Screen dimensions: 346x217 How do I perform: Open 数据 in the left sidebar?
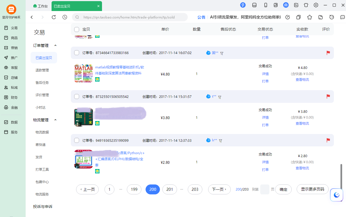(x=11, y=122)
